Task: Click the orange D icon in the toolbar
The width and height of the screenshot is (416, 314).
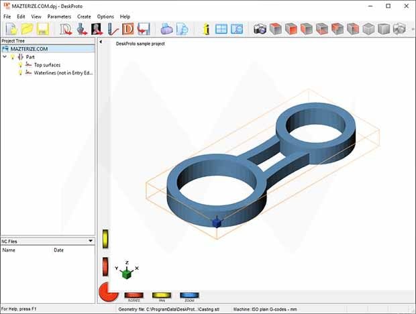Action: pos(128,29)
